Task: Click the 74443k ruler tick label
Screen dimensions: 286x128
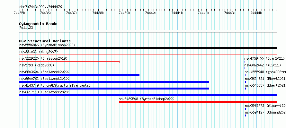Action: tap(230, 13)
